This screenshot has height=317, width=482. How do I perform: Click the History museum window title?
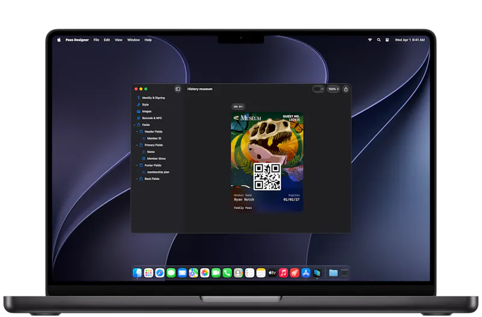point(200,89)
